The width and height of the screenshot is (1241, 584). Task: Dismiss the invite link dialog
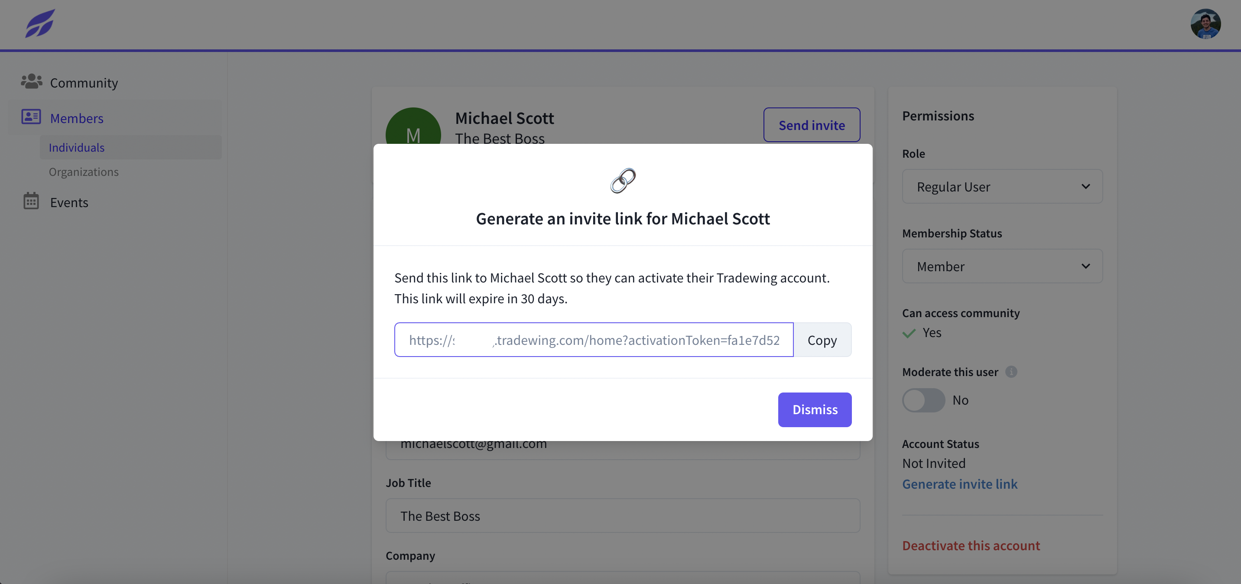815,409
